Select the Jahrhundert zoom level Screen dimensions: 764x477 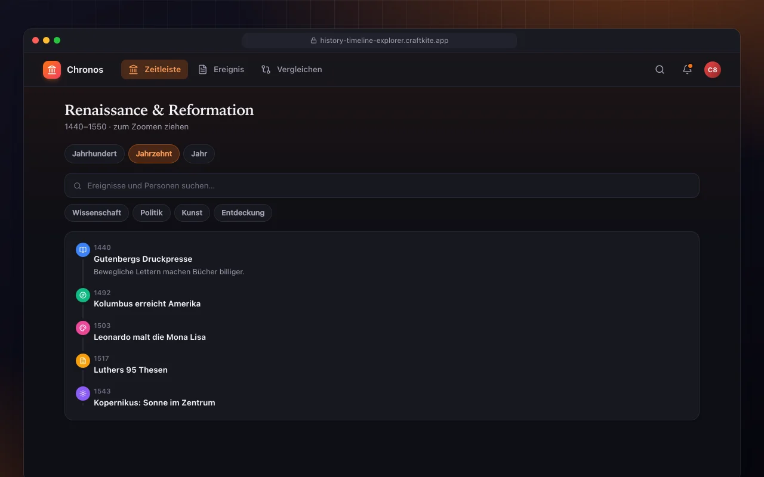(x=94, y=154)
